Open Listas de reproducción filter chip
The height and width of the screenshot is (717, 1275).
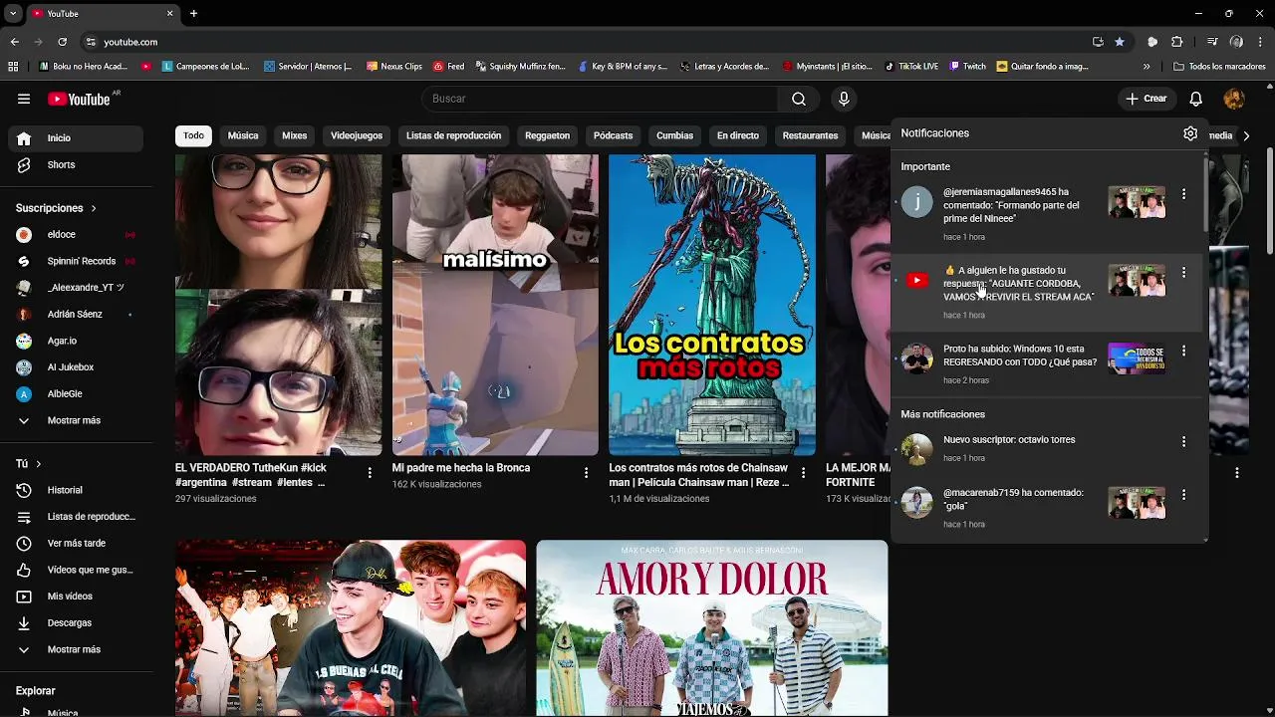tap(453, 135)
